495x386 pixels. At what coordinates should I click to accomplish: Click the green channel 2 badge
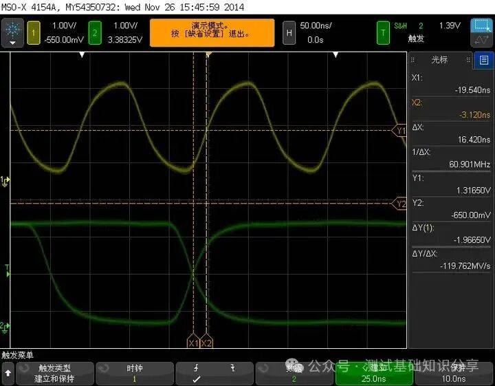pyautogui.click(x=96, y=32)
